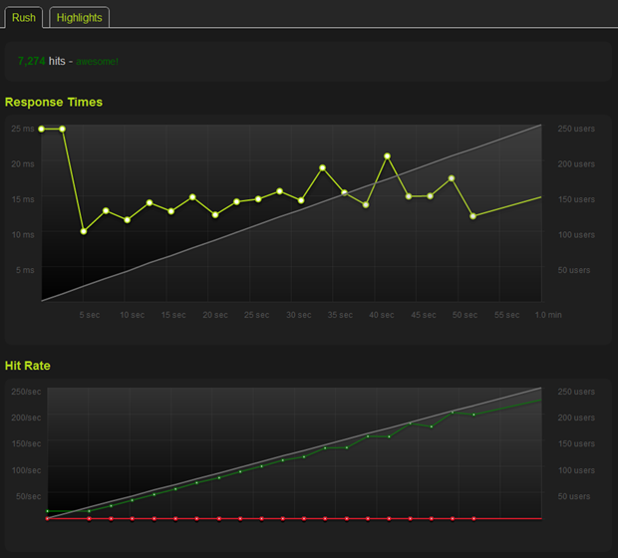Click the '10 ms' axis label
Screen dimensions: 618x558
pyautogui.click(x=23, y=235)
